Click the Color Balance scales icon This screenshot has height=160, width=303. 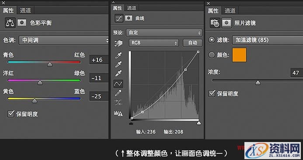(10, 23)
